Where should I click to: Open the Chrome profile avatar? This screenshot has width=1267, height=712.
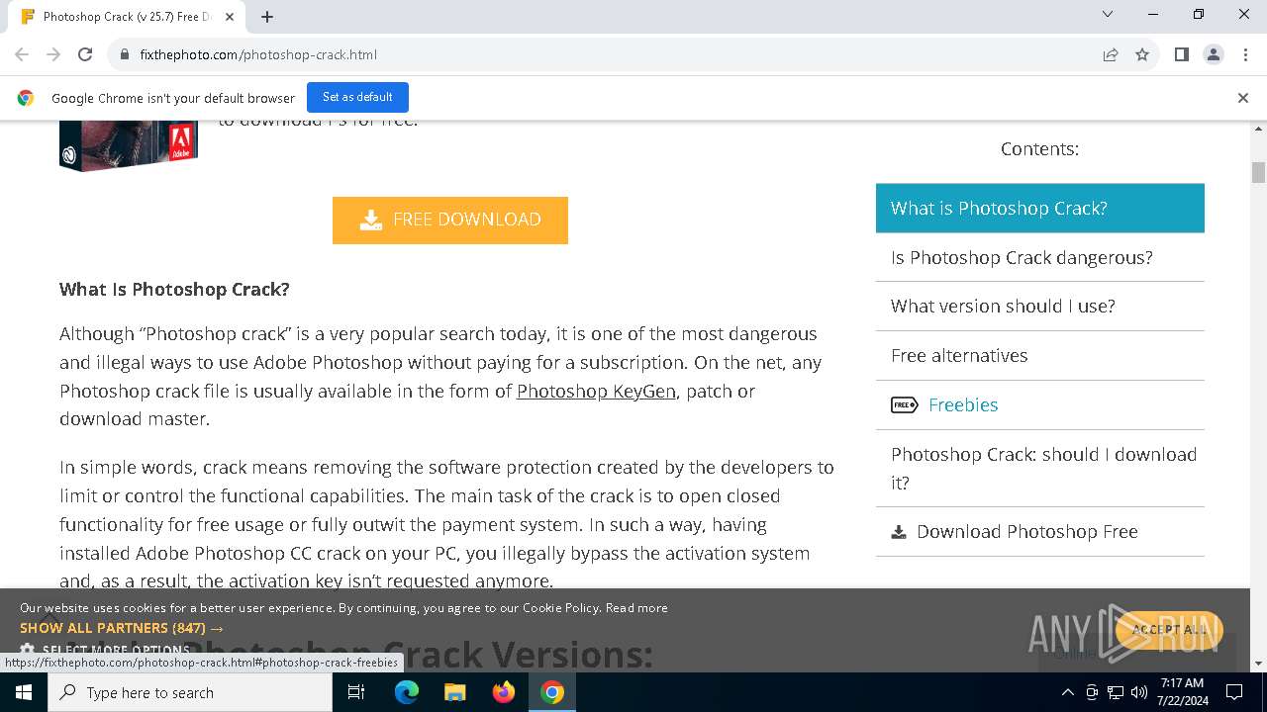click(1213, 54)
